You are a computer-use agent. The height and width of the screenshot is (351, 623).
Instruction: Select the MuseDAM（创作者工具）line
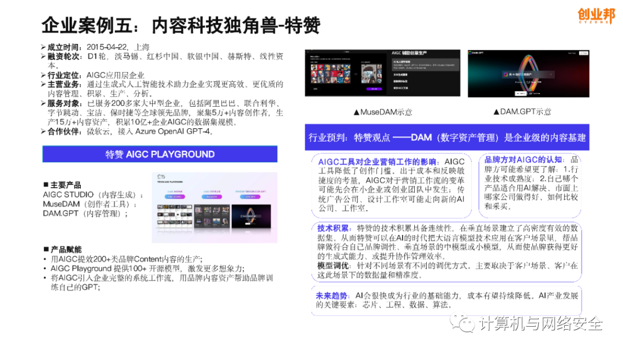coord(90,204)
